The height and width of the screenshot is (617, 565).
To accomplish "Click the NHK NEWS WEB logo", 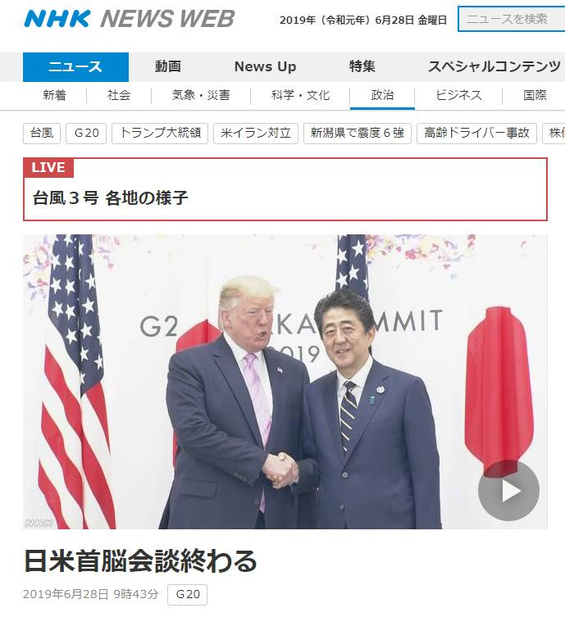I will (129, 19).
